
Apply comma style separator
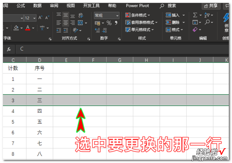tap(116, 23)
